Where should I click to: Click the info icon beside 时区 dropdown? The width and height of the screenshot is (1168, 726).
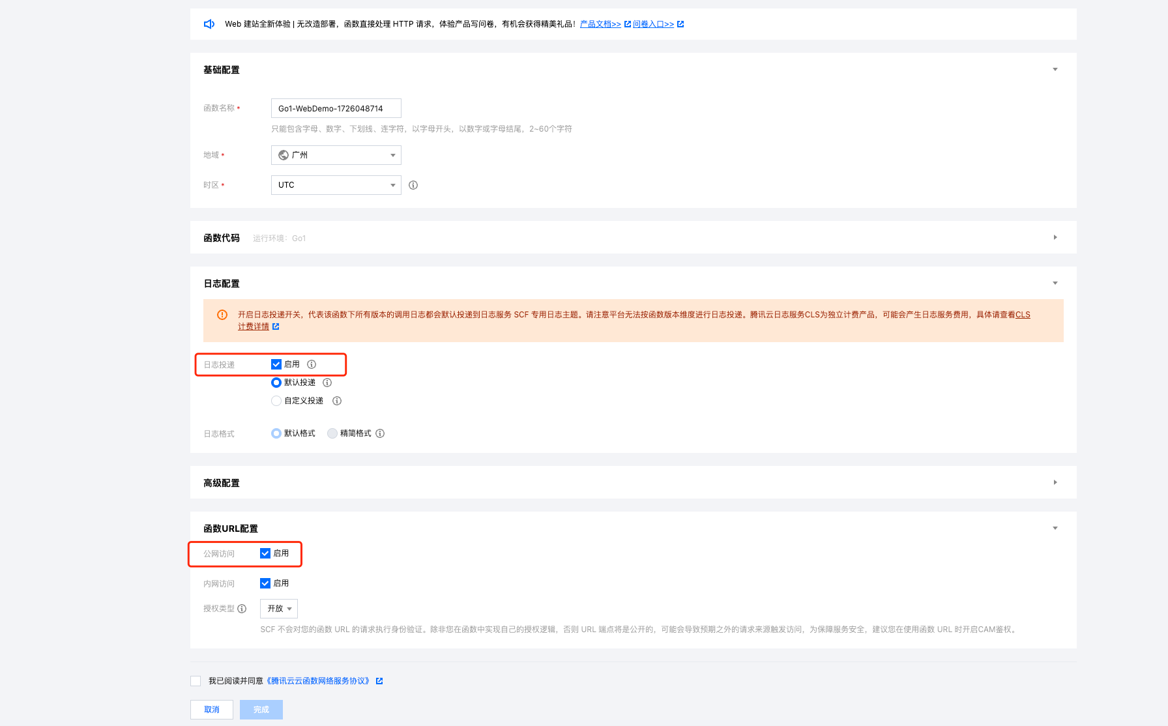tap(413, 185)
